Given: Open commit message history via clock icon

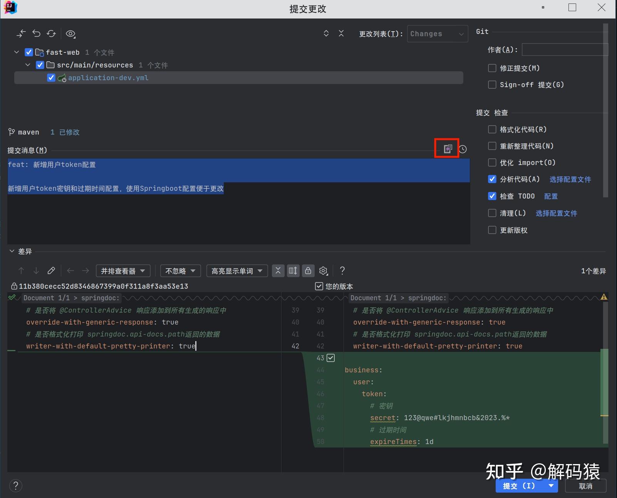Looking at the screenshot, I should (463, 149).
